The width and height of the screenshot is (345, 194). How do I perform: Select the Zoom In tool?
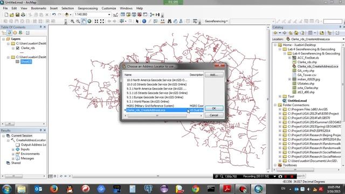72,22
